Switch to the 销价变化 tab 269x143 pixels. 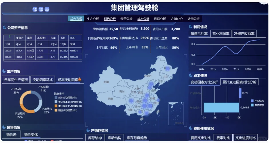tap(31, 134)
